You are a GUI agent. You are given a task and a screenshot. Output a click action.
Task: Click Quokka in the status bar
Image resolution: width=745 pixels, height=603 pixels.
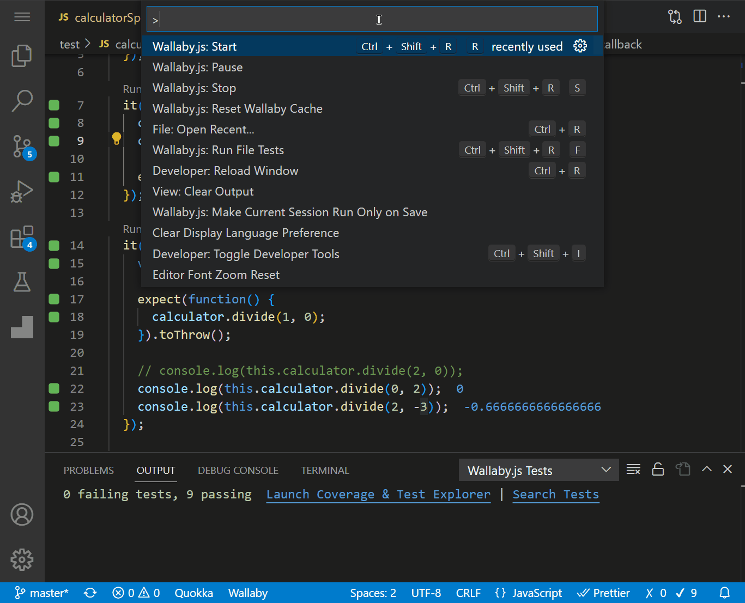[x=193, y=593]
